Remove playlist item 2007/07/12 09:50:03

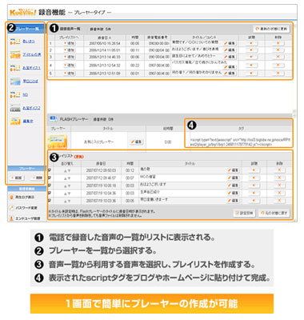tap(279, 170)
